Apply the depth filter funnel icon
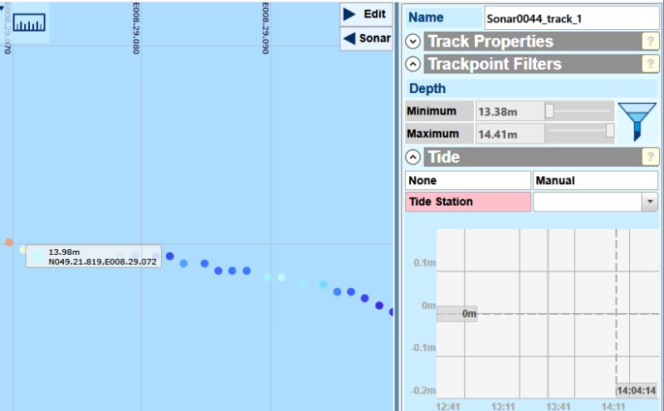Image resolution: width=664 pixels, height=411 pixels. [x=637, y=122]
